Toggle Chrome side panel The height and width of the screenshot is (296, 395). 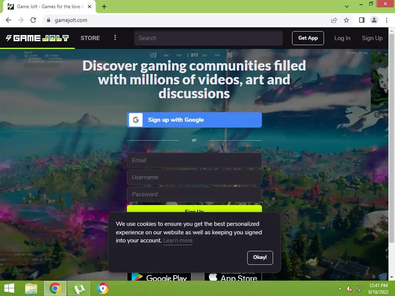[x=362, y=20]
